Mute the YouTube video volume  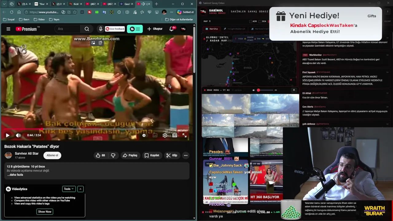[18, 135]
